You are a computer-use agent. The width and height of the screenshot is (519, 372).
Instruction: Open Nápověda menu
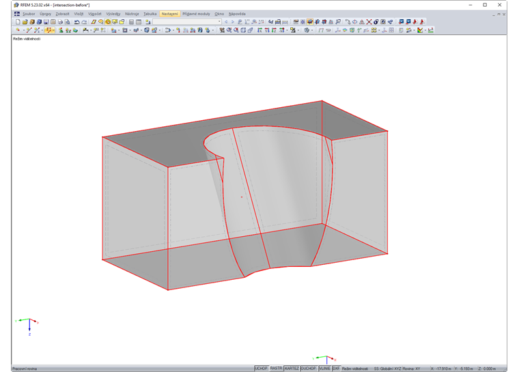237,14
